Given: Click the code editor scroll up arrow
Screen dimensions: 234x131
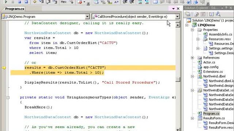Looking at the screenshot, I should point(178,25).
